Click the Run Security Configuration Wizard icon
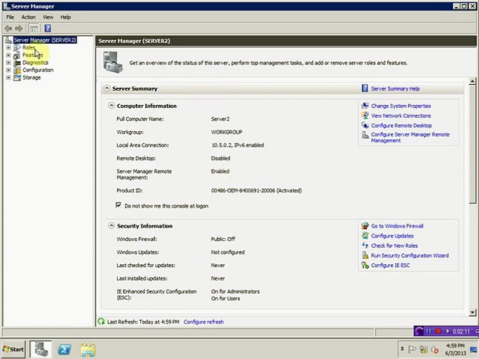This screenshot has width=479, height=359. pos(365,255)
